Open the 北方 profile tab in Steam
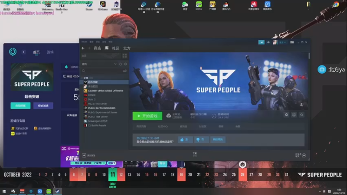This screenshot has height=195, width=347. point(127,48)
